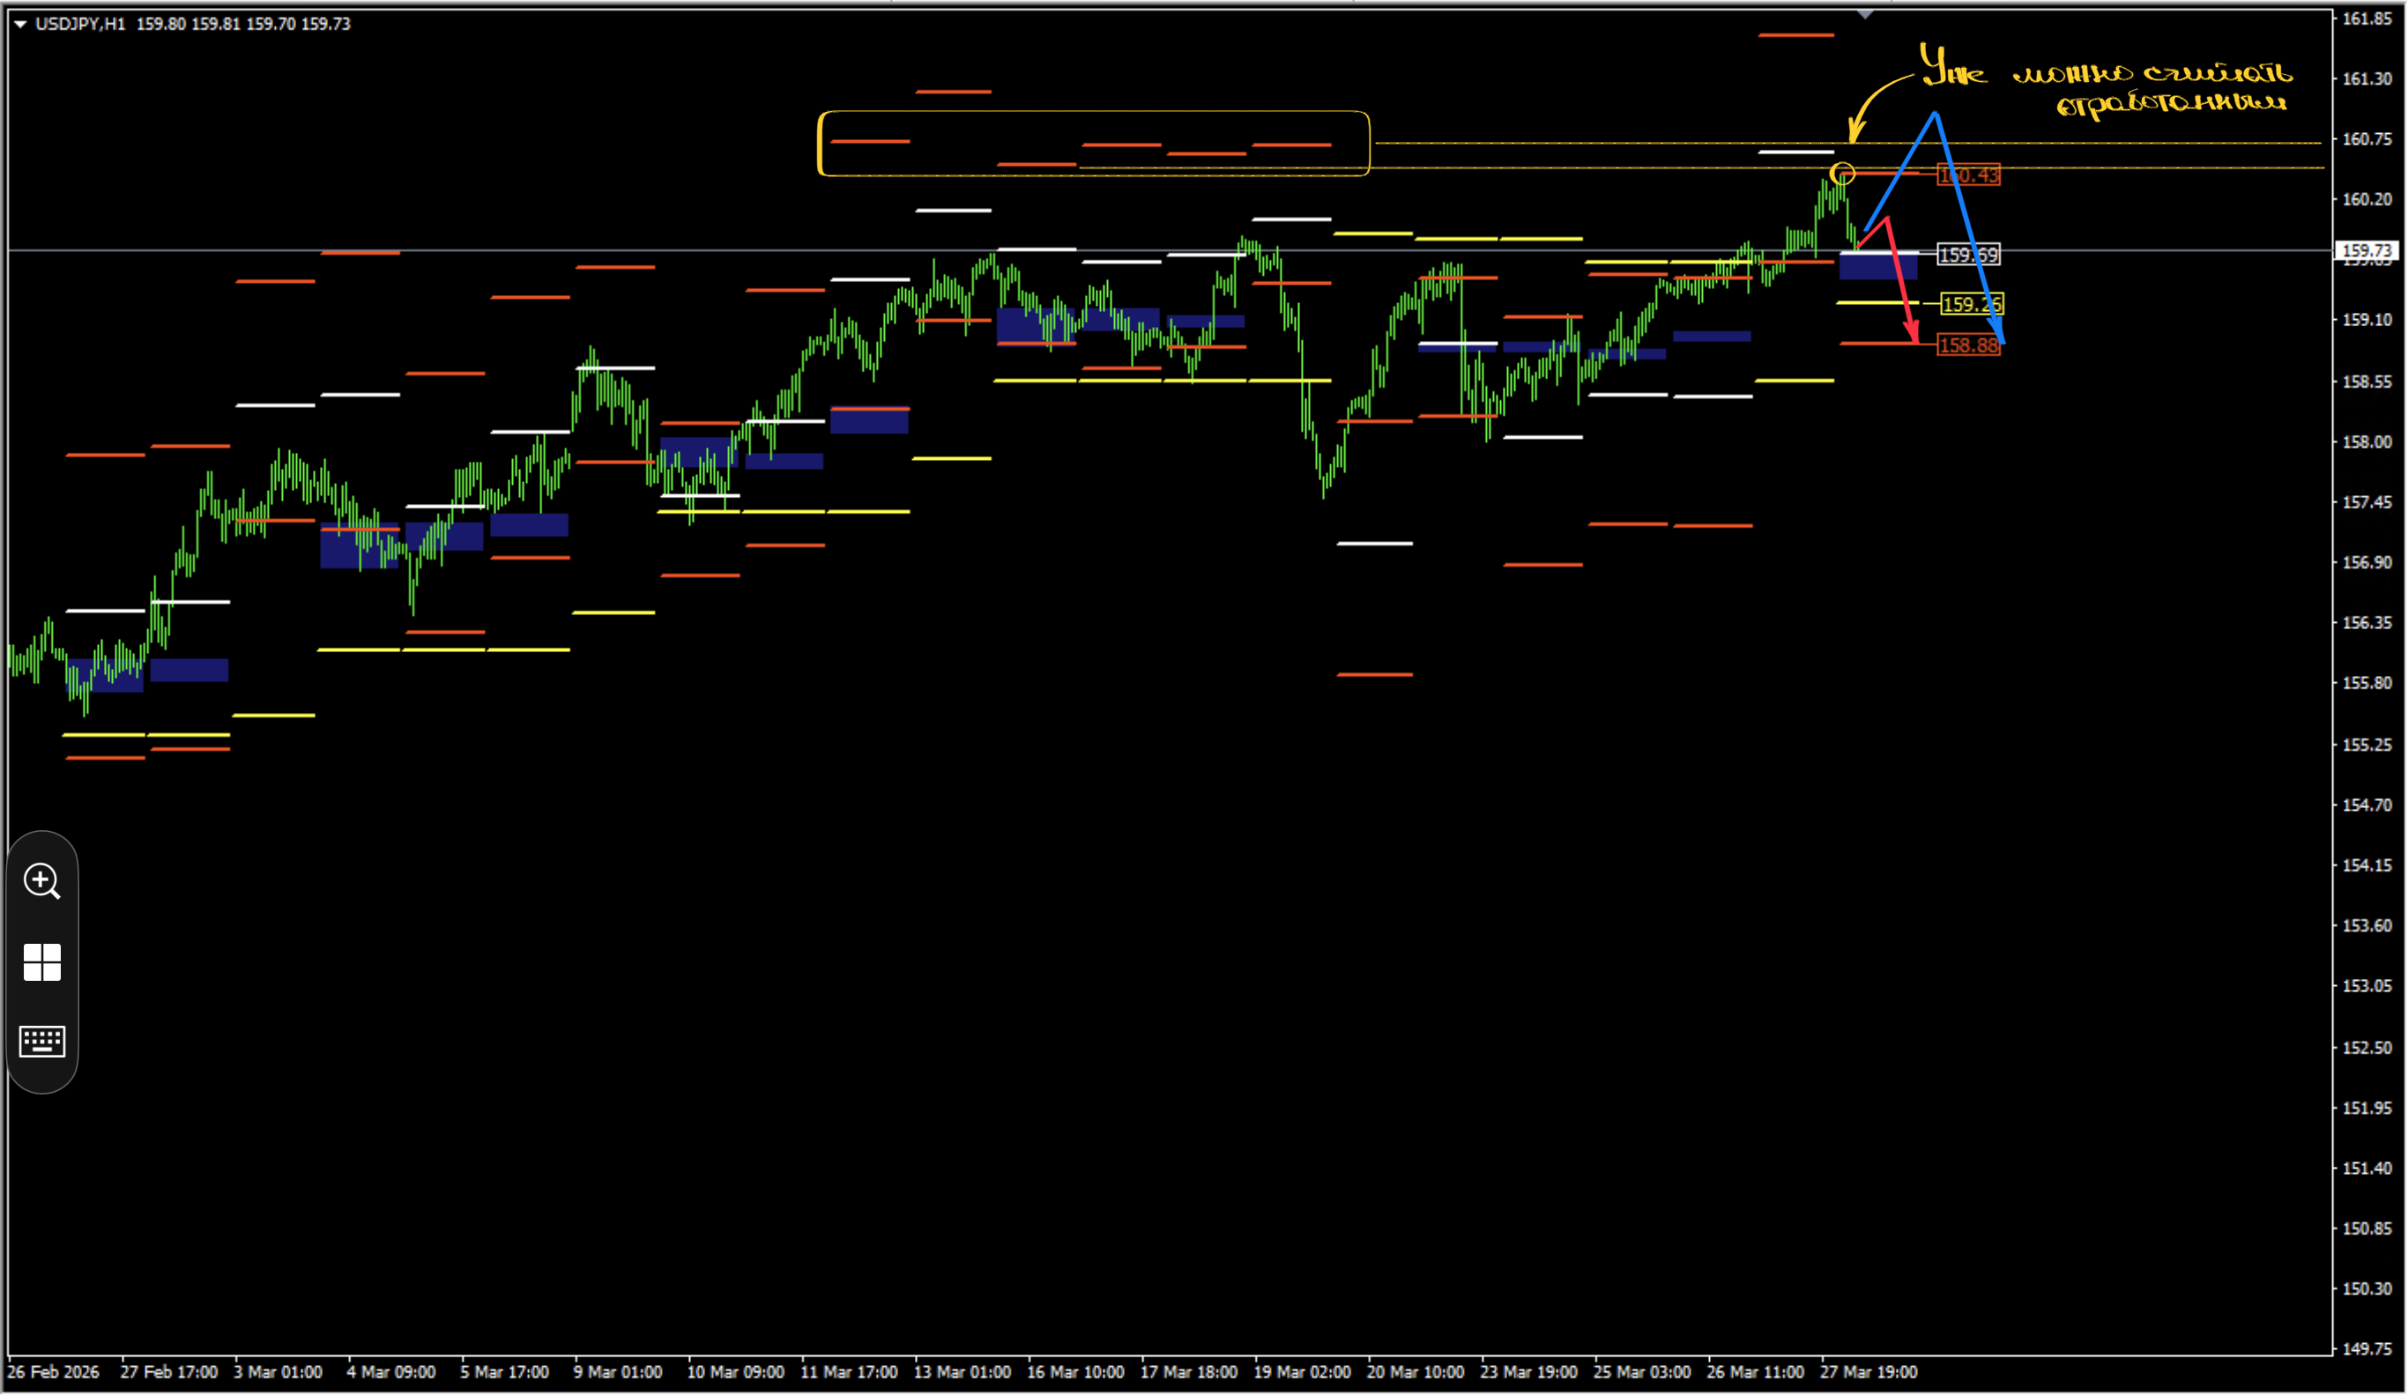2408x1395 pixels.
Task: Click the 160.43 orange level label
Action: point(1968,174)
